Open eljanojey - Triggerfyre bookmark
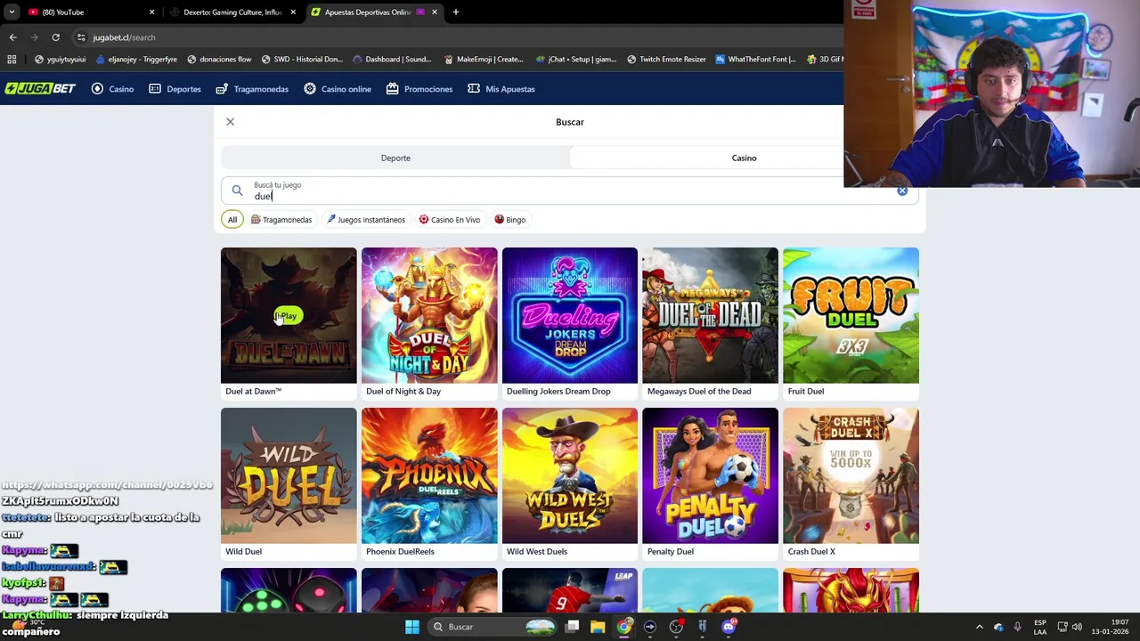Screen dimensions: 1140x641 pos(136,60)
